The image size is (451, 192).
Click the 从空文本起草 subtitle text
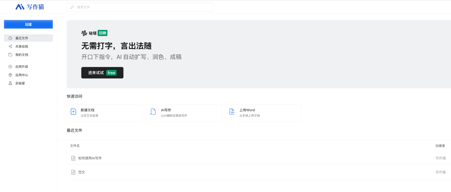point(89,115)
